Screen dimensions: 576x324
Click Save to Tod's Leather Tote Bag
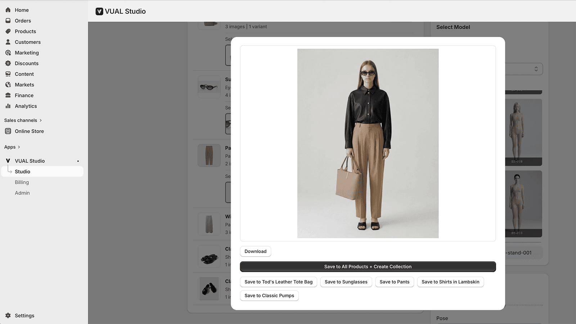[279, 282]
